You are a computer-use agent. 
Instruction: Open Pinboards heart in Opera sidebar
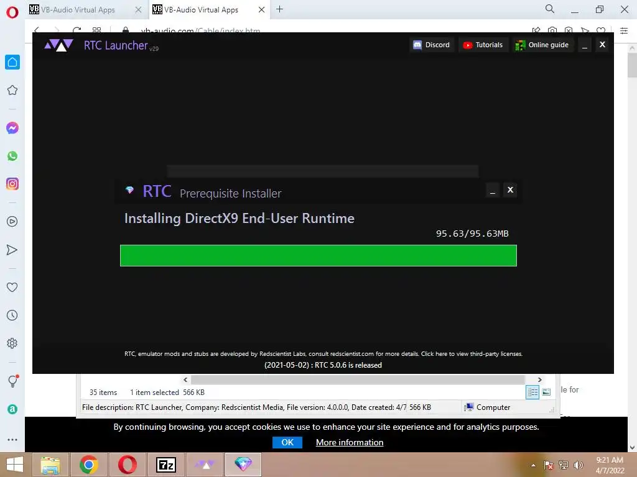12,287
